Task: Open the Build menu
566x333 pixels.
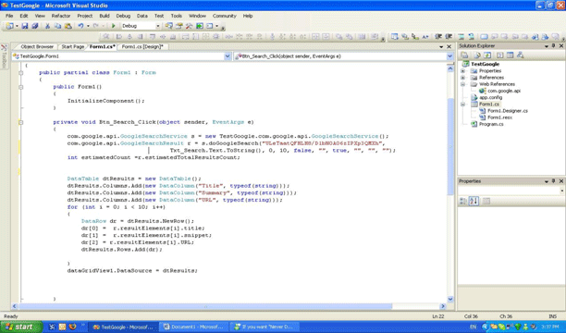Action: coord(105,16)
